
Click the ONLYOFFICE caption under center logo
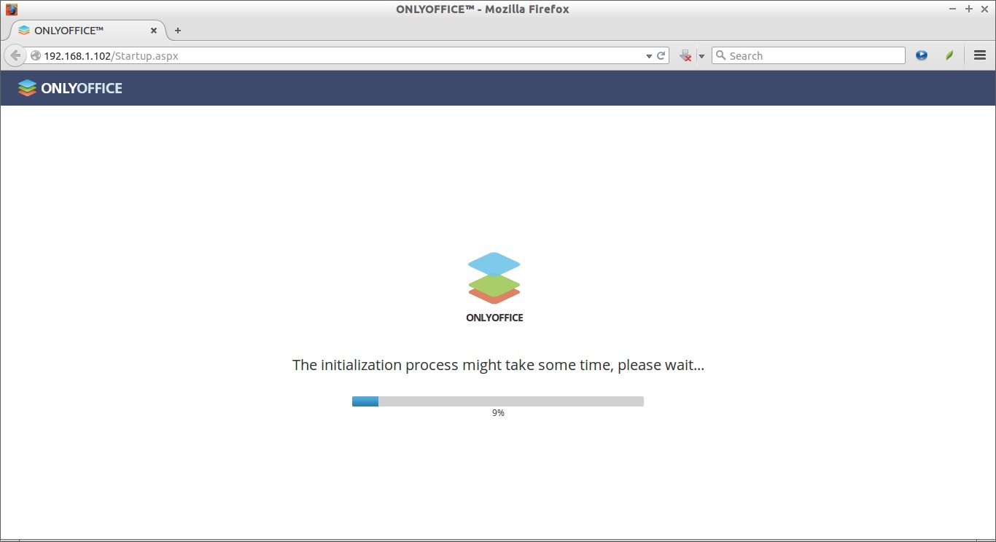coord(494,318)
